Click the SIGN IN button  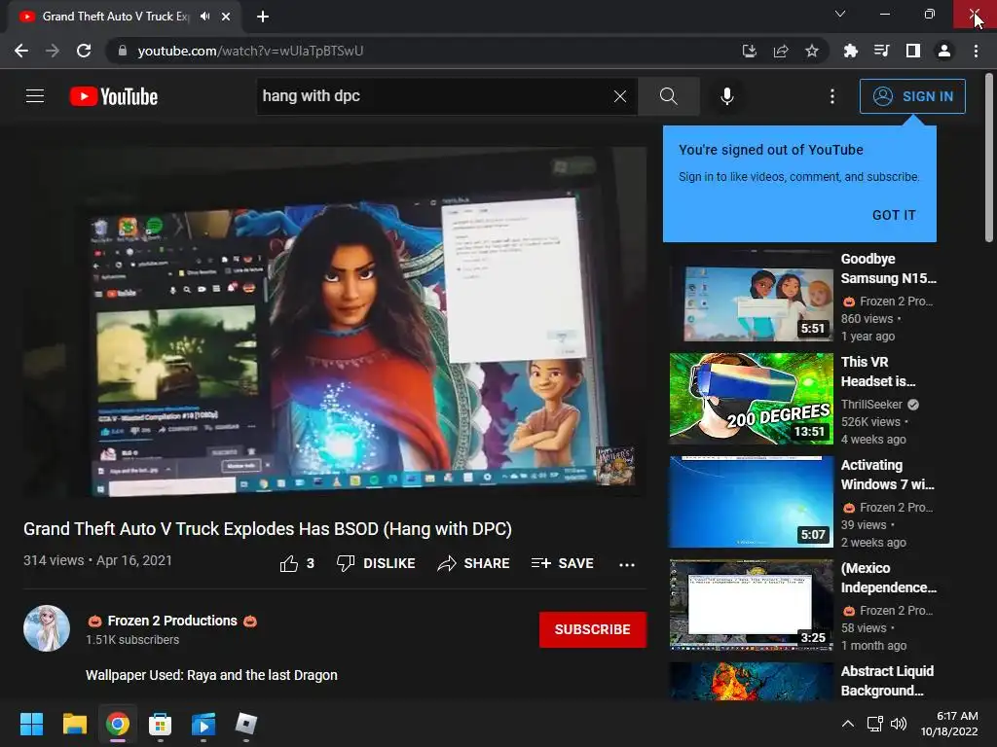(x=912, y=96)
